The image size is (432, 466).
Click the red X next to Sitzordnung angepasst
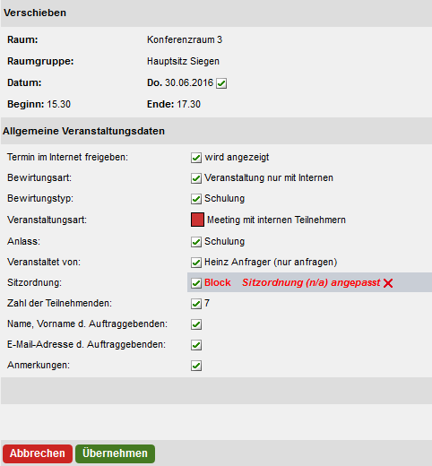[388, 283]
